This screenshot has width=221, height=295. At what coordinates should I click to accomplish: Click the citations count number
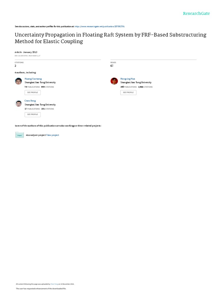pos(16,66)
